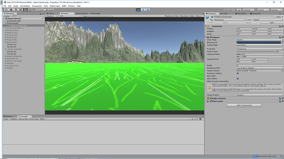Open the Layout dropdown
The height and width of the screenshot is (159, 284).
pyautogui.click(x=276, y=10)
